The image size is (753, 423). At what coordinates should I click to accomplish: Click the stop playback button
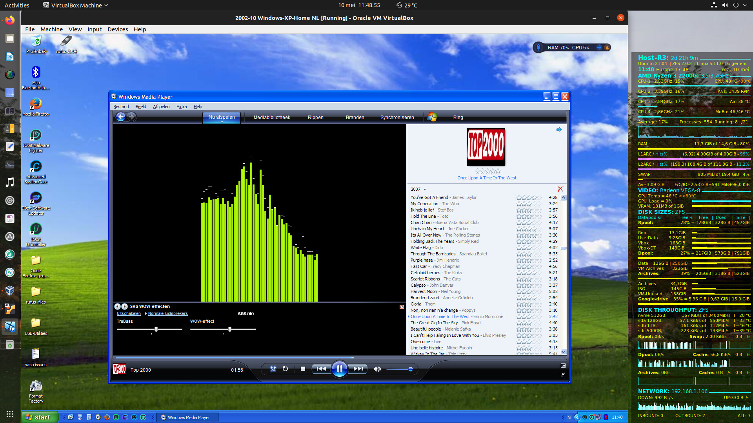click(x=303, y=369)
